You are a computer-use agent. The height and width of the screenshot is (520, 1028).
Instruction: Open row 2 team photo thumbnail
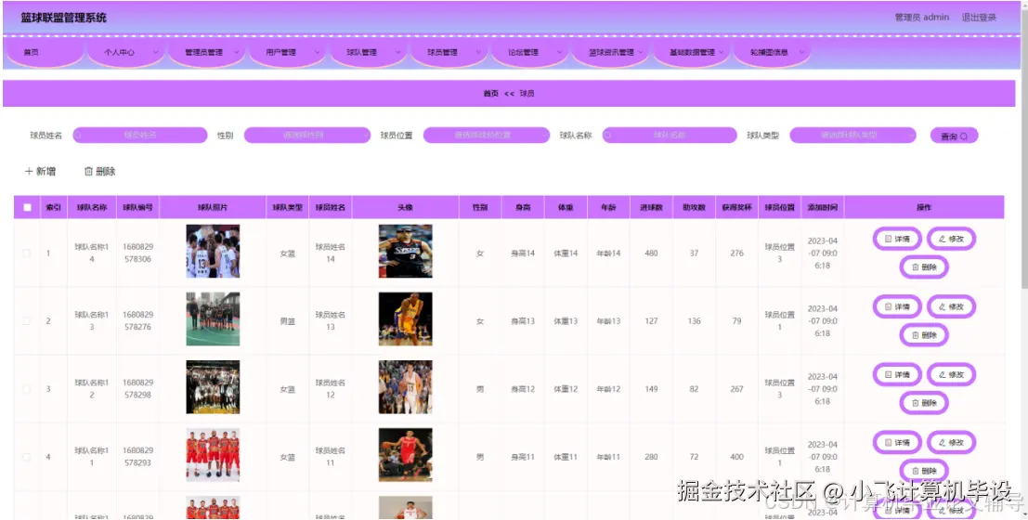[x=213, y=319]
